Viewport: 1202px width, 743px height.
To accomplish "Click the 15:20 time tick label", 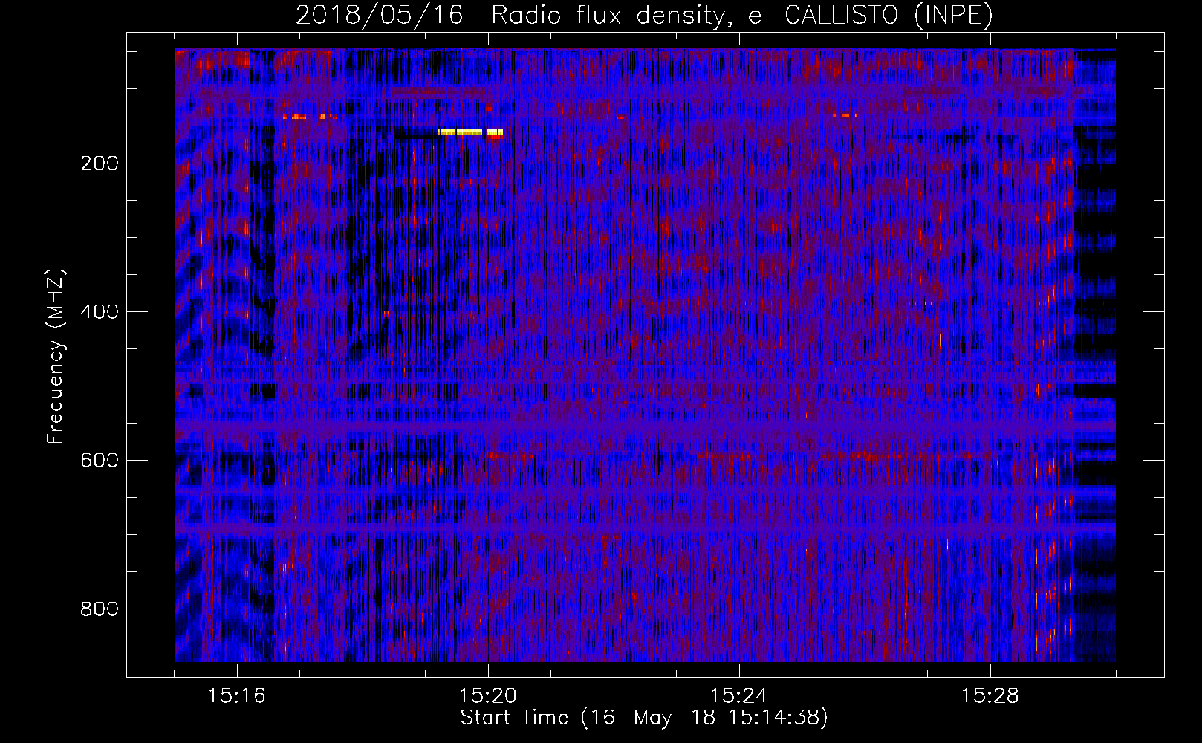I will click(488, 696).
